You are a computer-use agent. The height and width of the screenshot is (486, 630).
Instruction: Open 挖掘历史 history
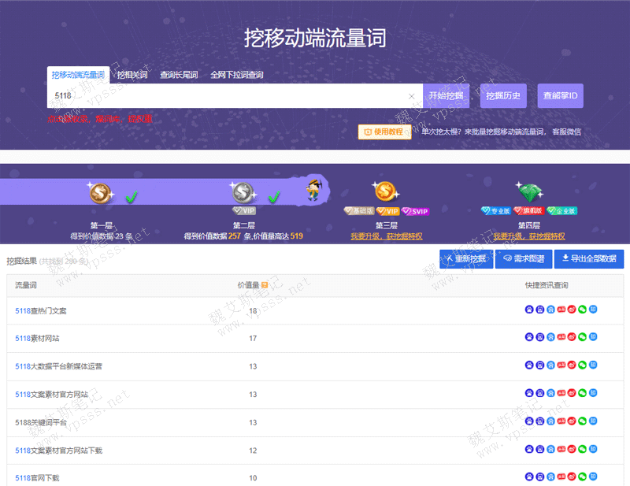(x=503, y=96)
